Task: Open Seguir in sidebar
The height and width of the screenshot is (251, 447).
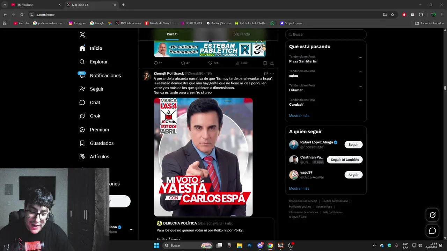Action: tap(91, 89)
